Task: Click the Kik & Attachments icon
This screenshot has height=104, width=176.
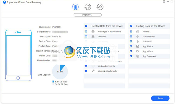Action: (x=93, y=66)
